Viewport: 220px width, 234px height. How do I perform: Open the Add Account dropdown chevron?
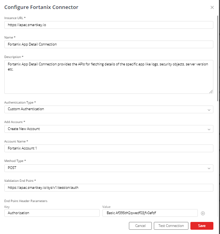click(x=209, y=129)
